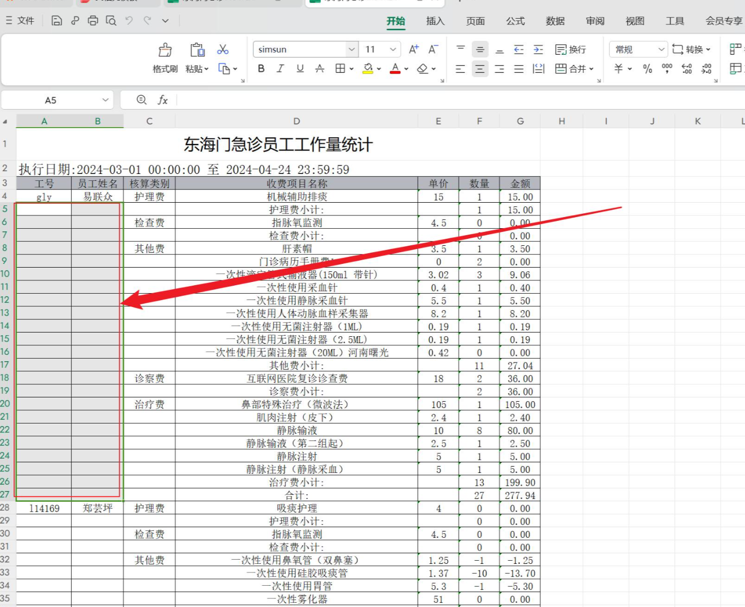Toggle Bold formatting
This screenshot has width=745, height=607.
click(x=261, y=69)
